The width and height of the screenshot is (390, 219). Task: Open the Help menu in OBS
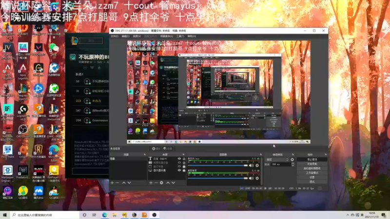coord(192,36)
